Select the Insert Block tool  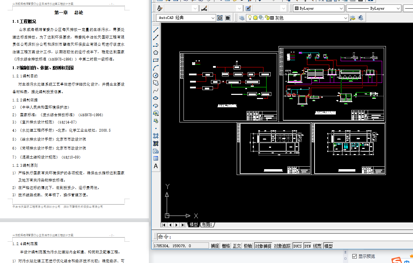tap(156, 113)
